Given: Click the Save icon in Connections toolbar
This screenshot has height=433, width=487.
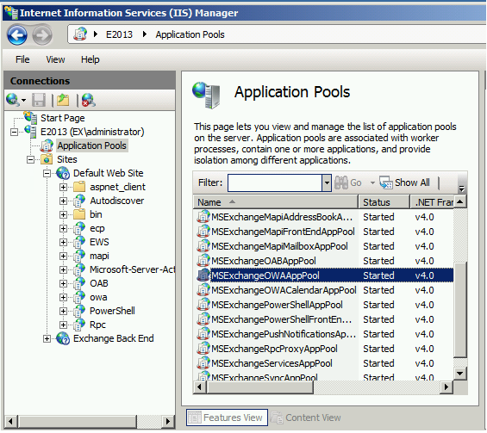Looking at the screenshot, I should coord(39,100).
